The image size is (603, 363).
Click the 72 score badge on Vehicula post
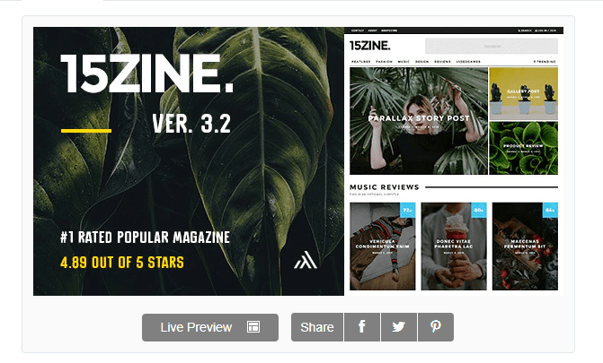point(408,210)
